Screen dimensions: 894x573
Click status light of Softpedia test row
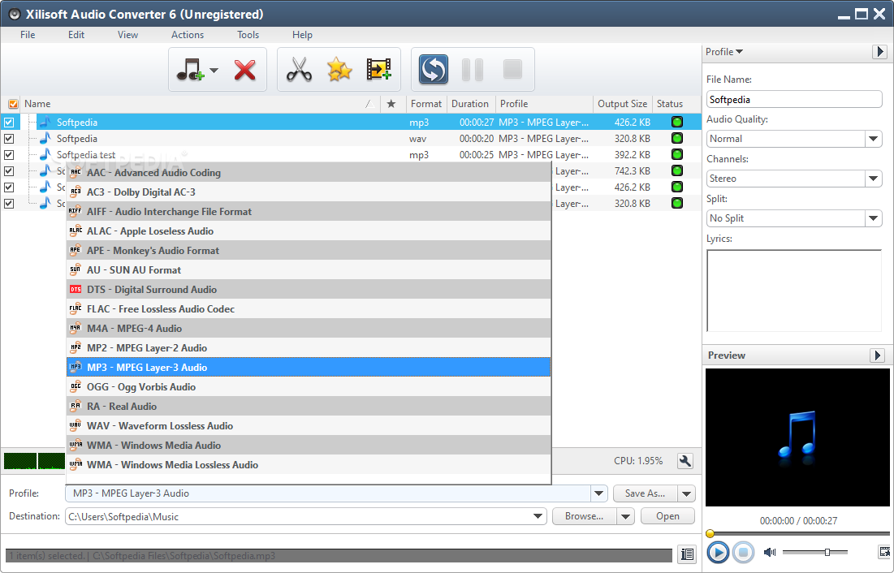(676, 154)
